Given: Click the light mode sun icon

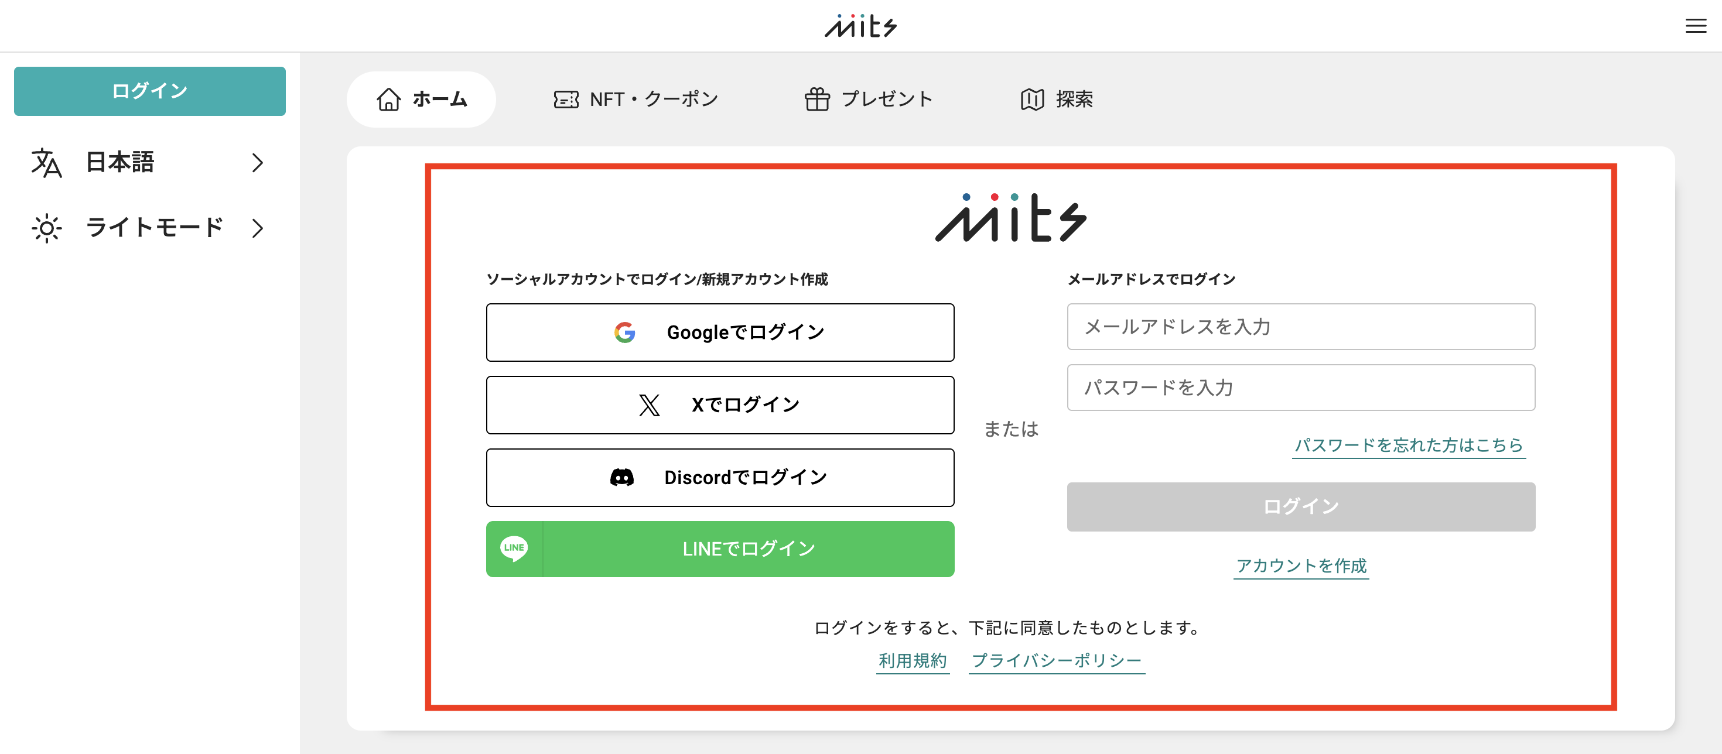Looking at the screenshot, I should pos(46,228).
